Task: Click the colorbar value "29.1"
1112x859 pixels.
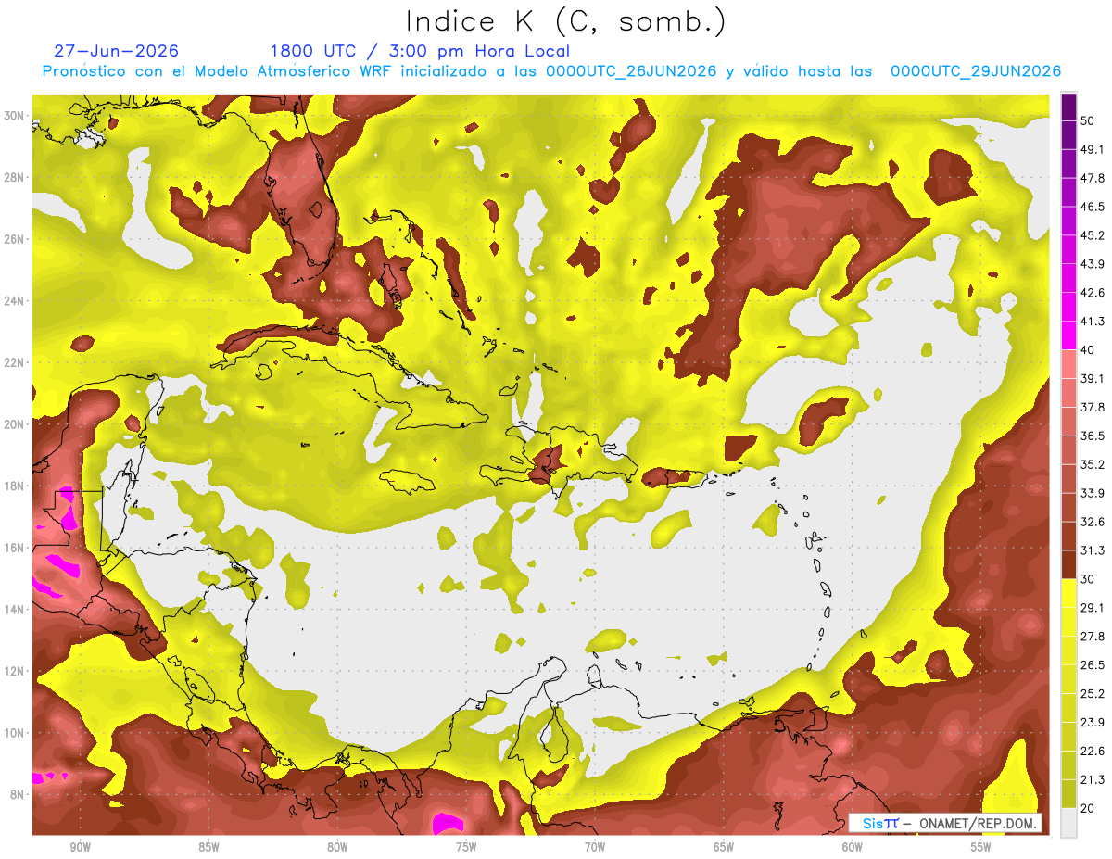Action: pyautogui.click(x=1093, y=608)
